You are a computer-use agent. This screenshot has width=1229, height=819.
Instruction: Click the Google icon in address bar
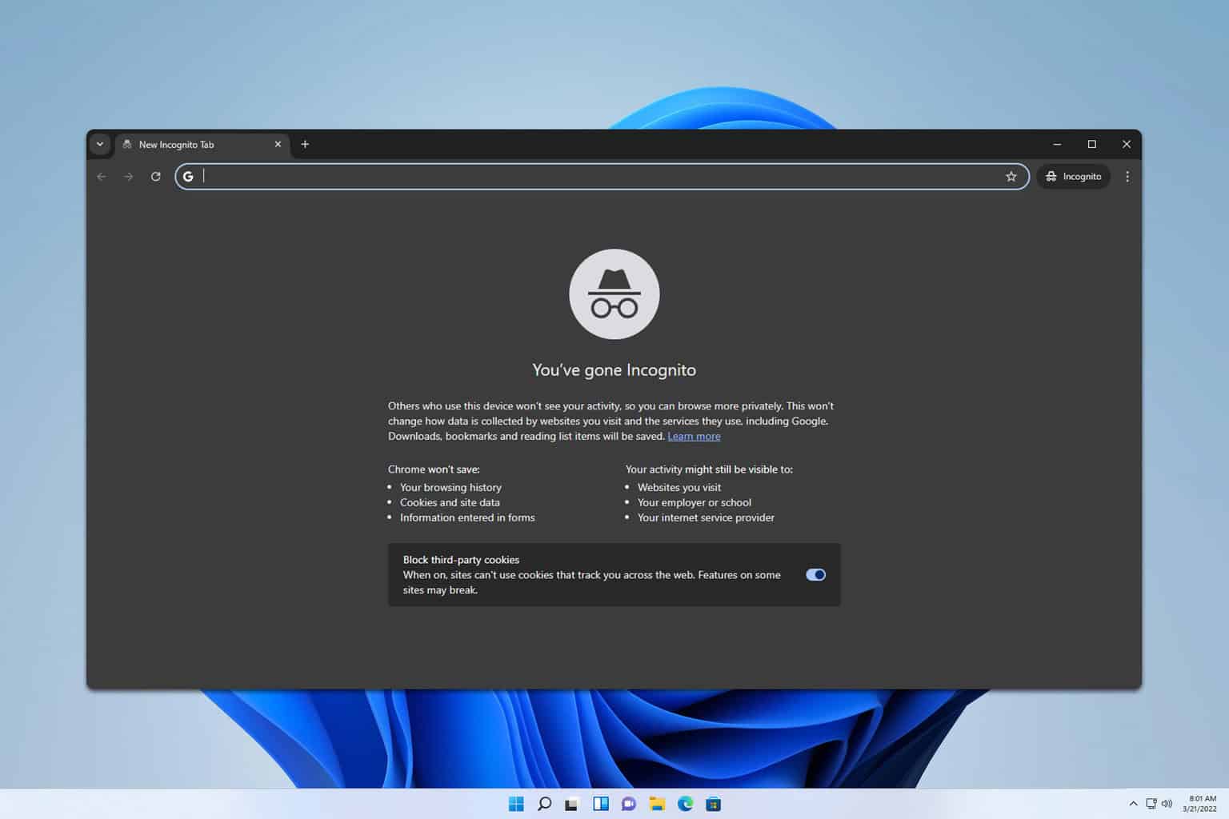click(188, 176)
